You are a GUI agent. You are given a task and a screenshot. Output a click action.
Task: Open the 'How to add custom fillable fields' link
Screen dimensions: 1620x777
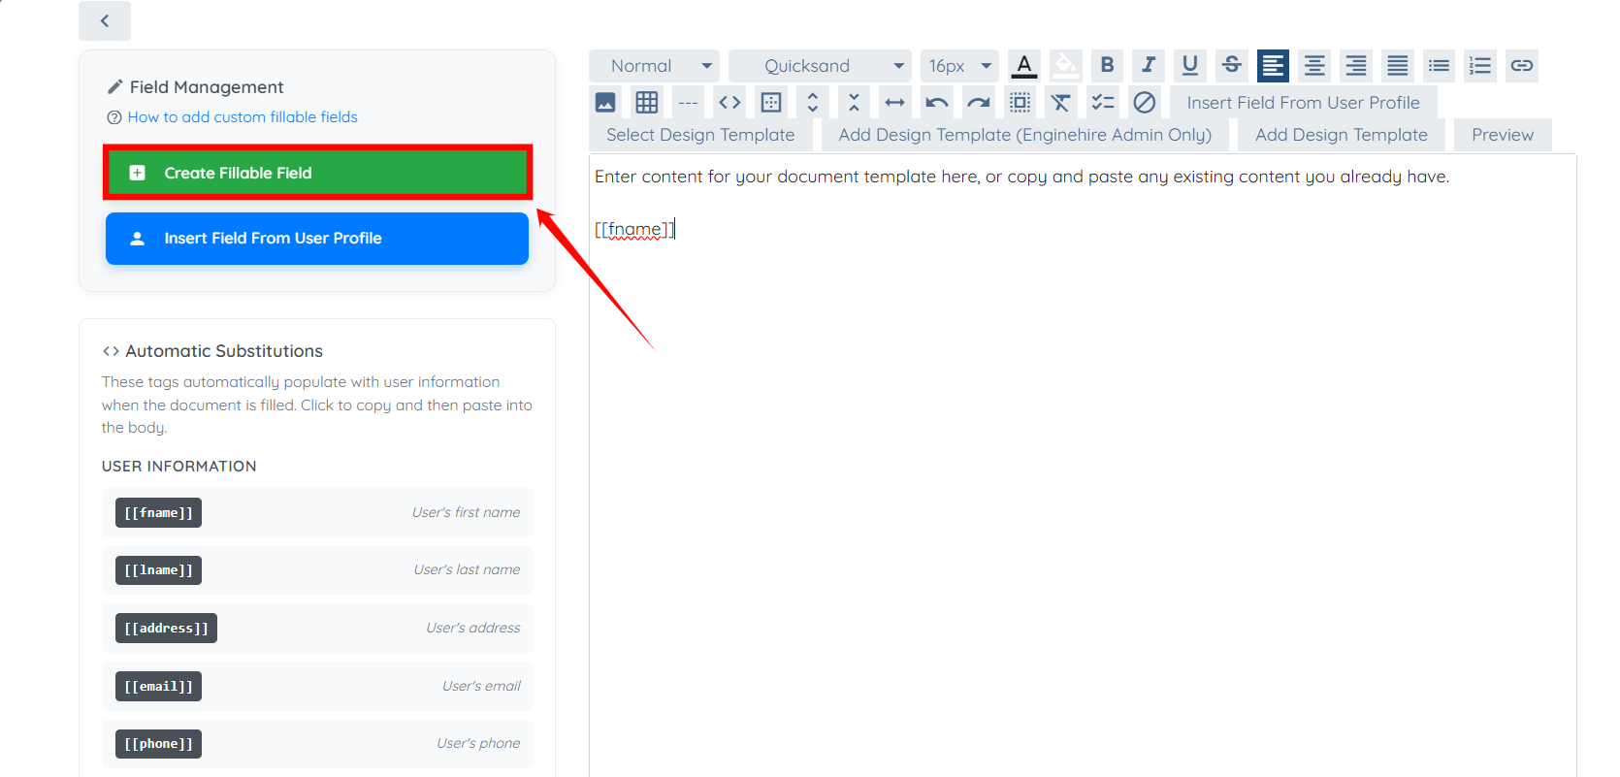point(243,117)
